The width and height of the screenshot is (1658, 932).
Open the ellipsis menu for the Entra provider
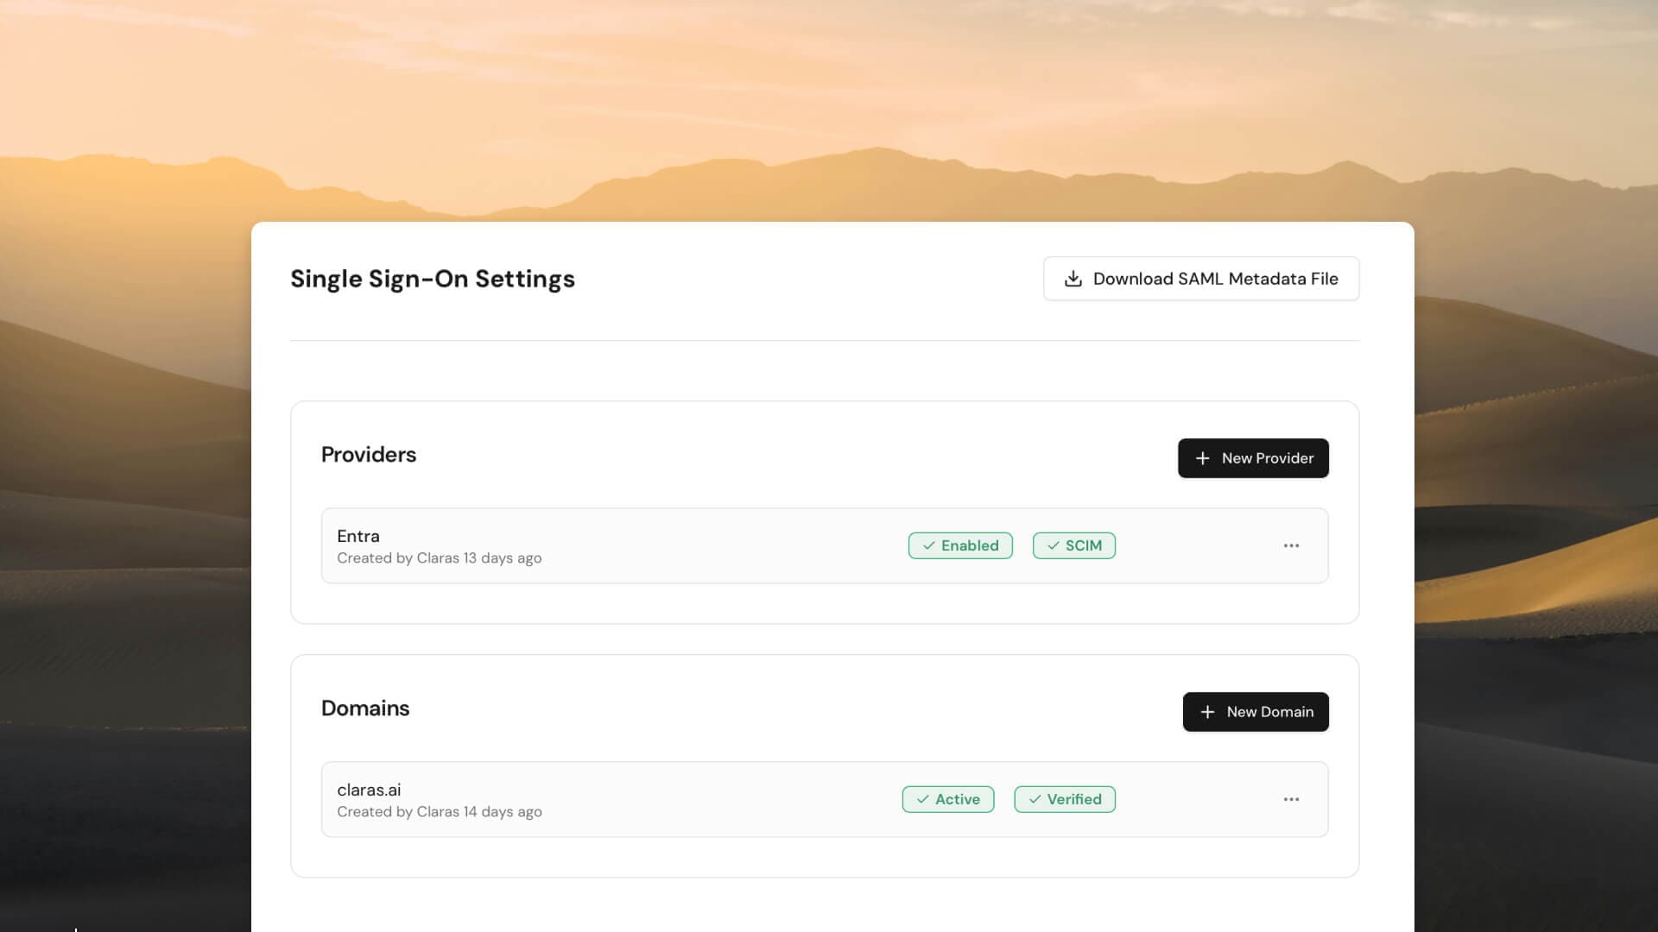[1292, 545]
